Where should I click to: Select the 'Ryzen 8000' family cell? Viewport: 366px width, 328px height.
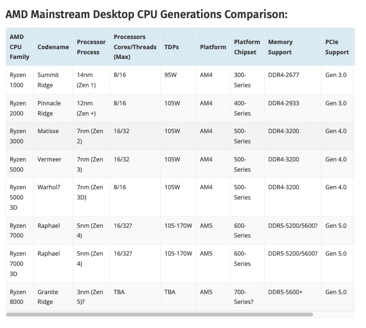(19, 296)
